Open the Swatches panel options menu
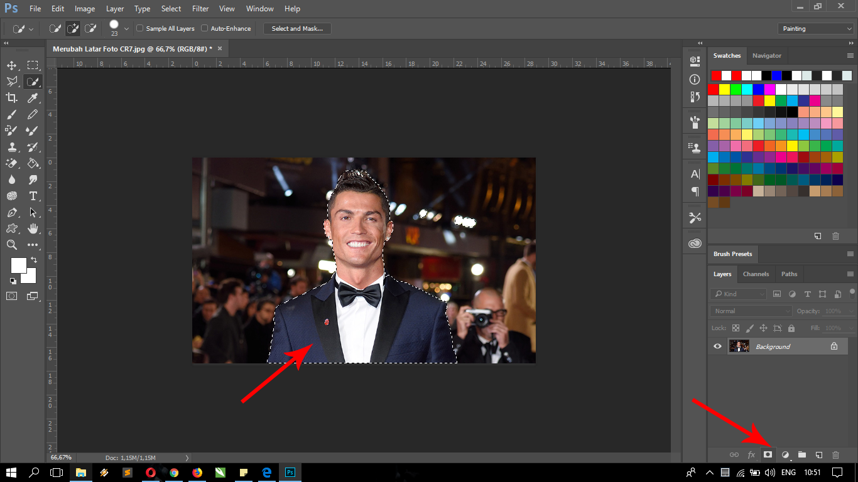 click(x=850, y=56)
